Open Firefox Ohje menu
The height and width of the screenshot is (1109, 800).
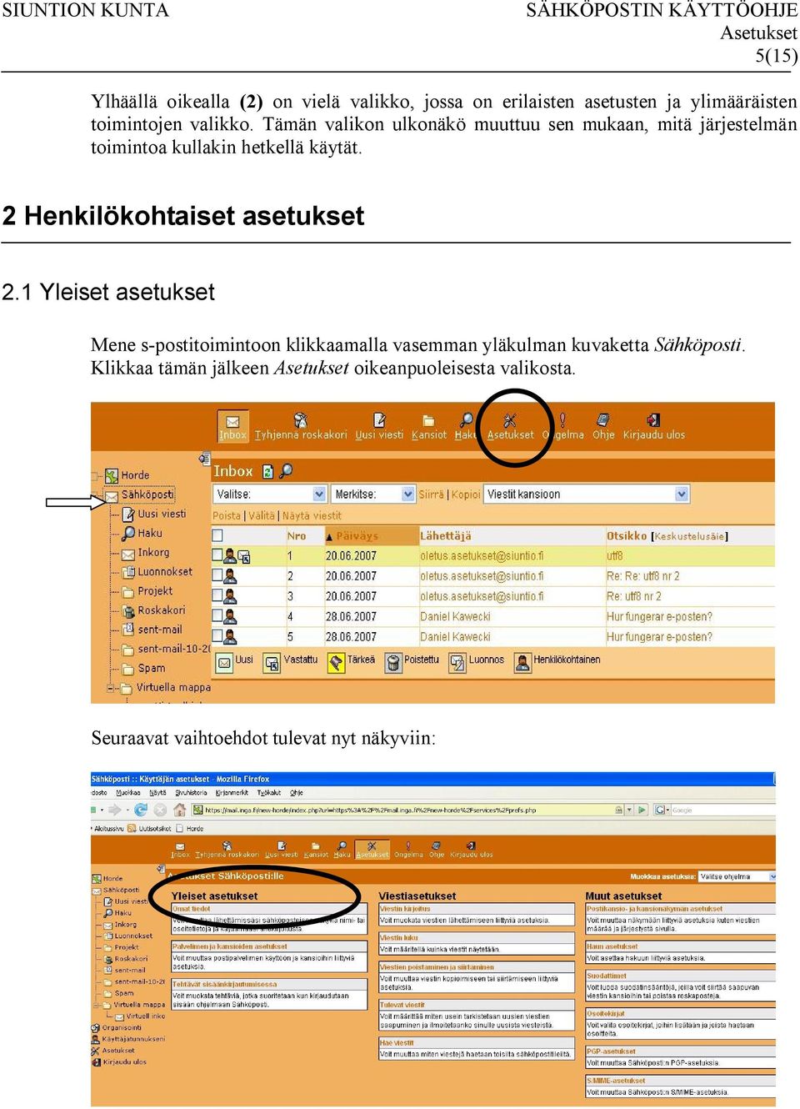click(297, 793)
